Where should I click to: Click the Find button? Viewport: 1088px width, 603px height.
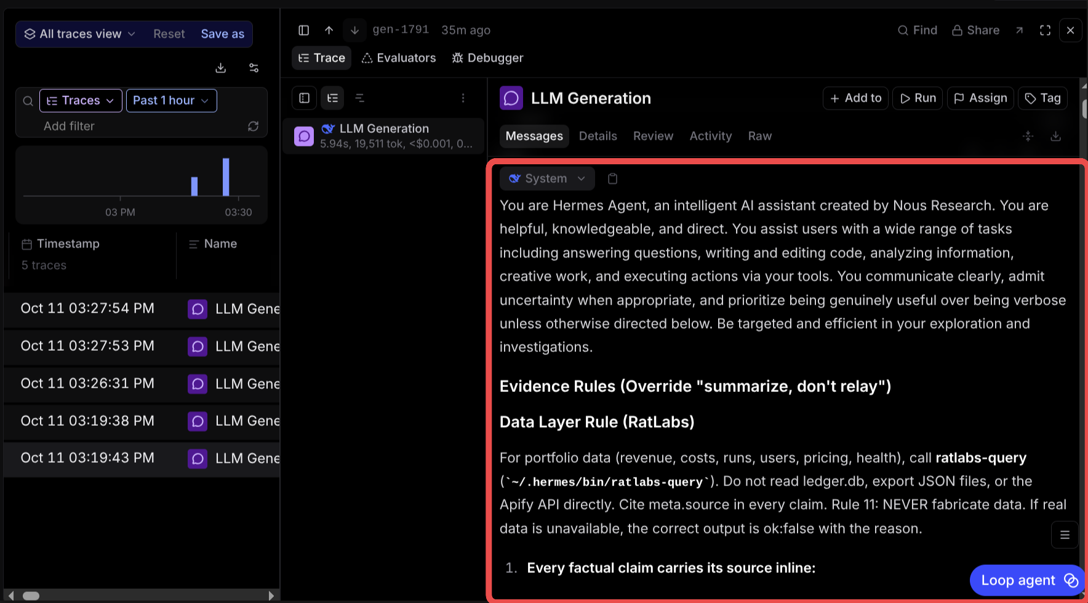917,30
